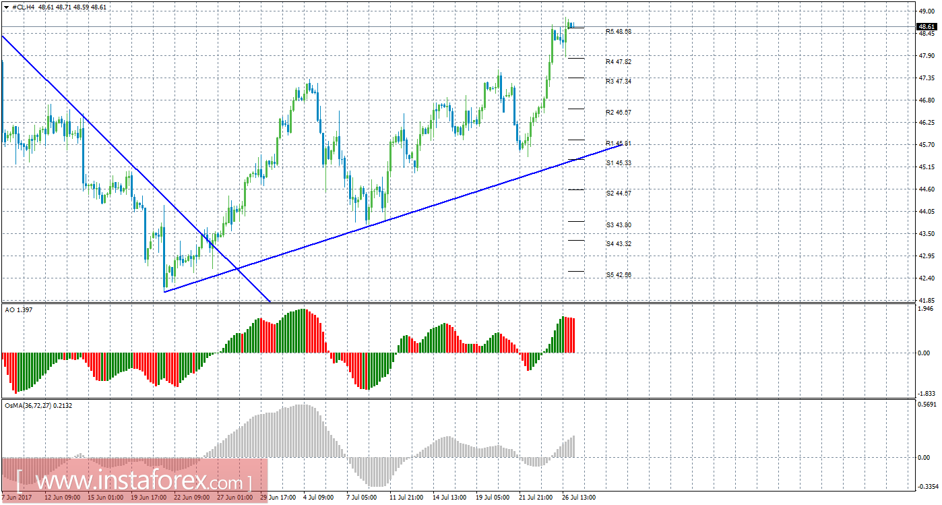Click 47.90 on the price axis
Viewport: 942px width, 505px height.
click(x=927, y=56)
